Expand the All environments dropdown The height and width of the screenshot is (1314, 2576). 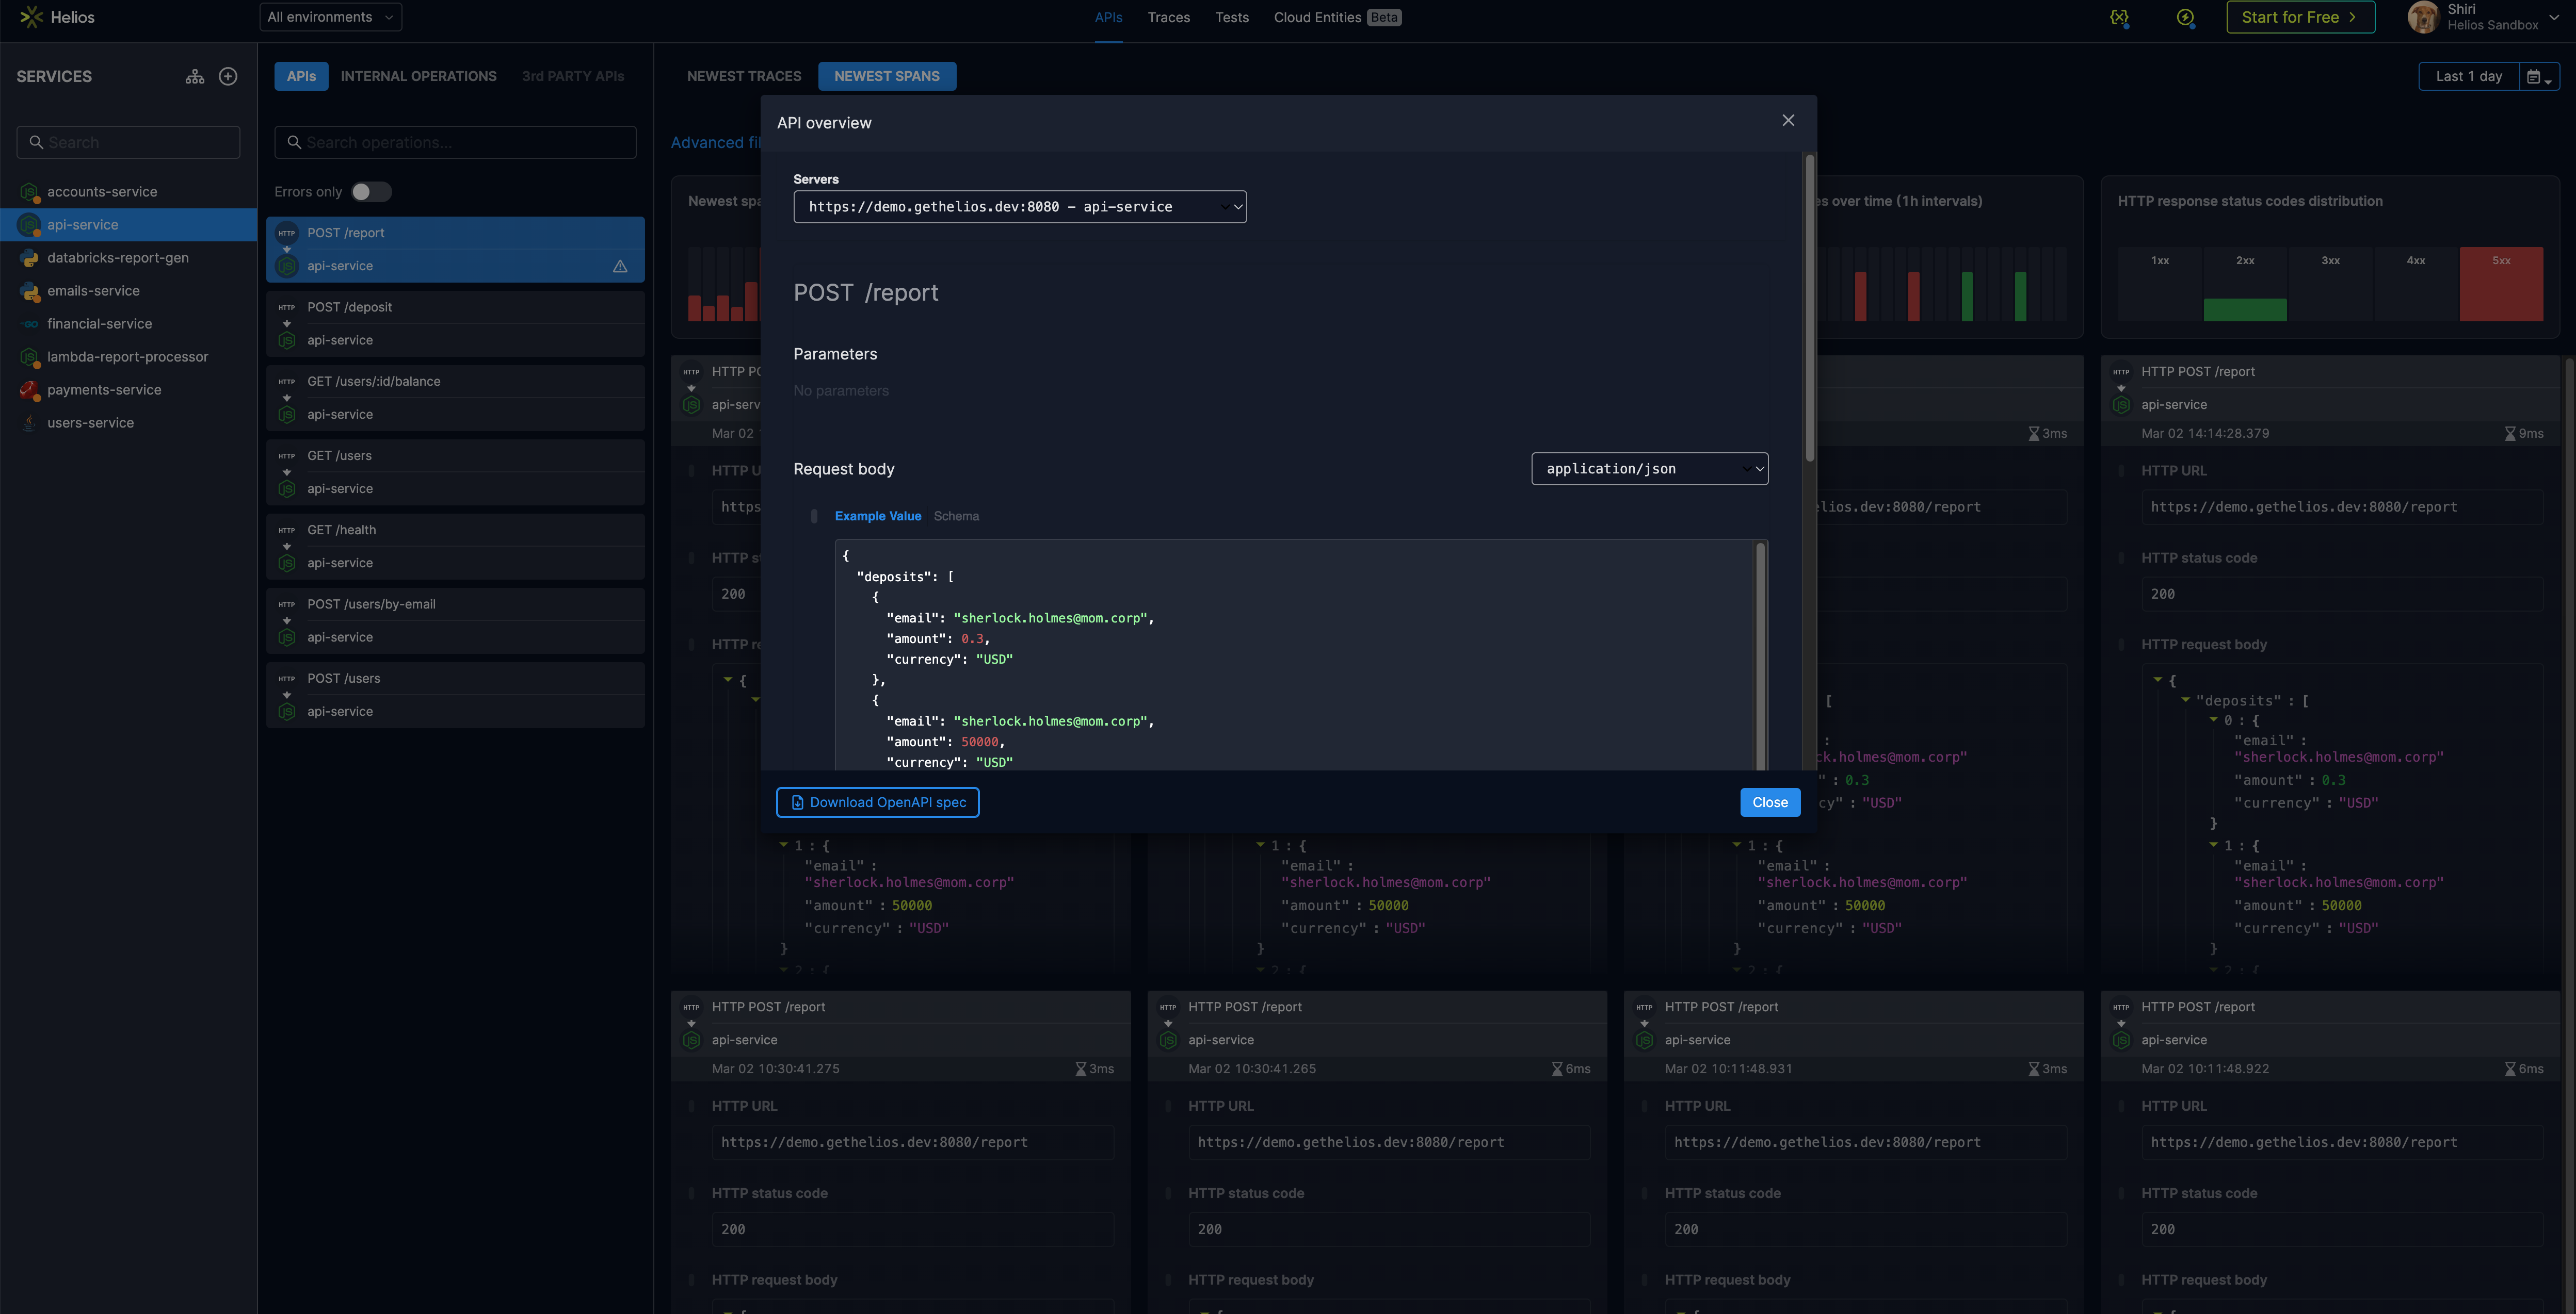coord(330,17)
